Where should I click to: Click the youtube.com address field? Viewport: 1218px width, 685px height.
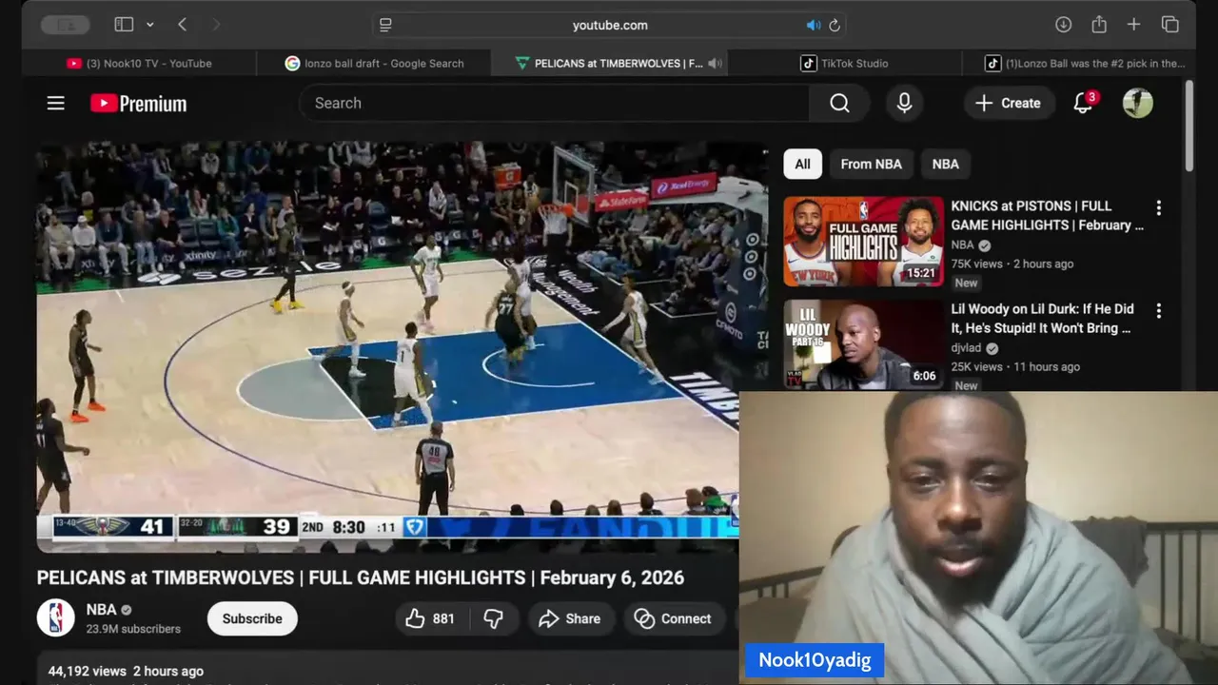tap(610, 25)
